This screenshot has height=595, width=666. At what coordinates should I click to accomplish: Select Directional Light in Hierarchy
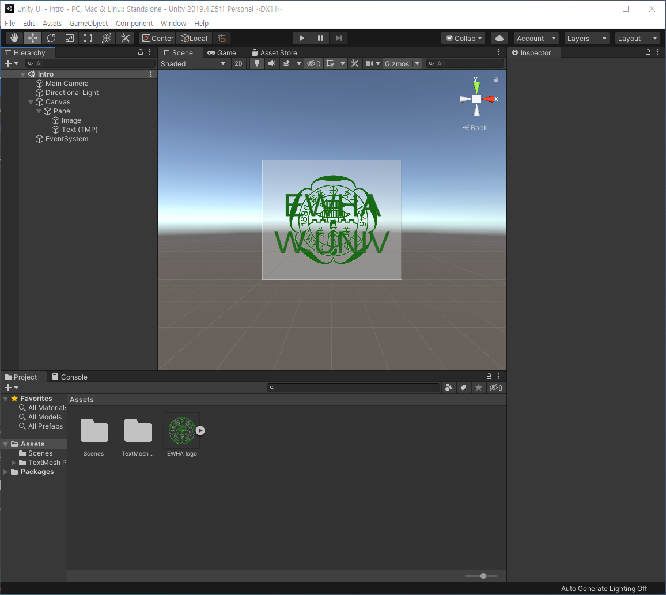[x=72, y=93]
